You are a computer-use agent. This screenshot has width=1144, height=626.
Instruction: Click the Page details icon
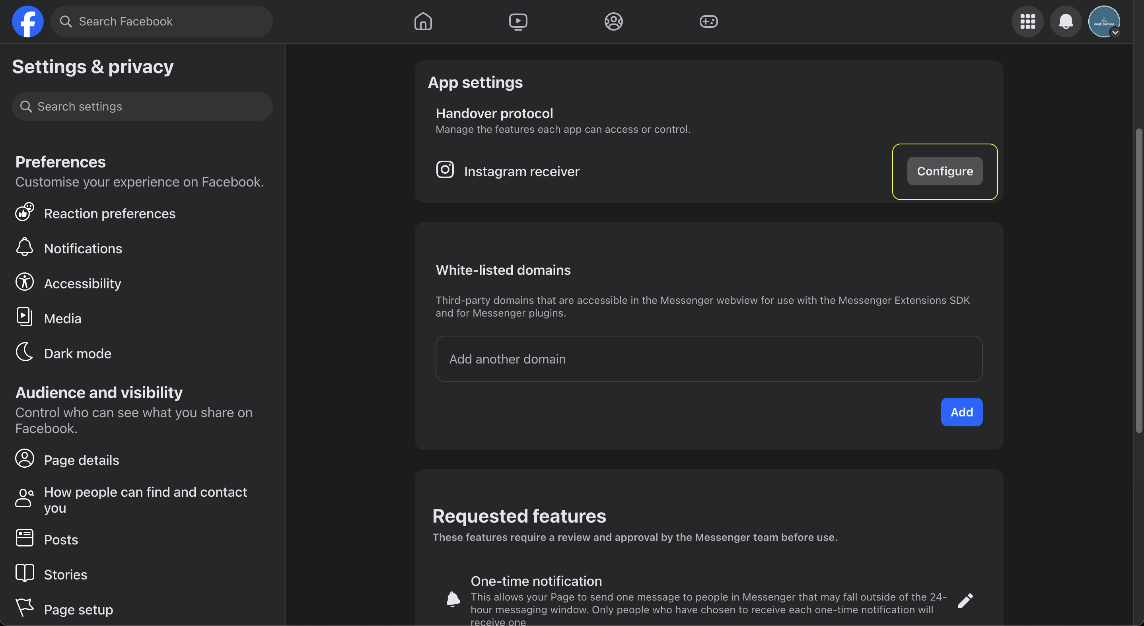[24, 458]
